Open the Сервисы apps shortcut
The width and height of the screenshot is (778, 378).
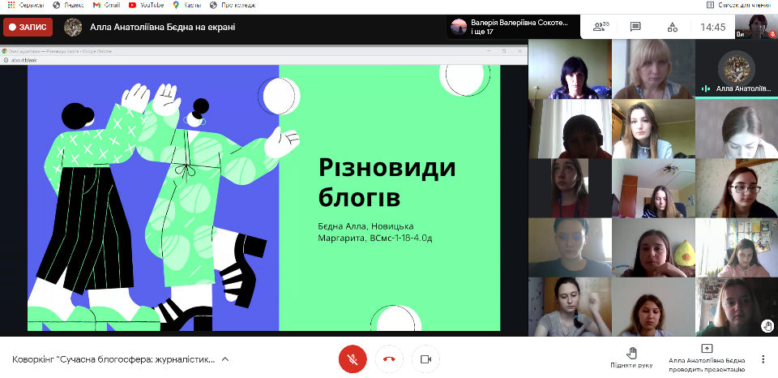click(x=26, y=5)
